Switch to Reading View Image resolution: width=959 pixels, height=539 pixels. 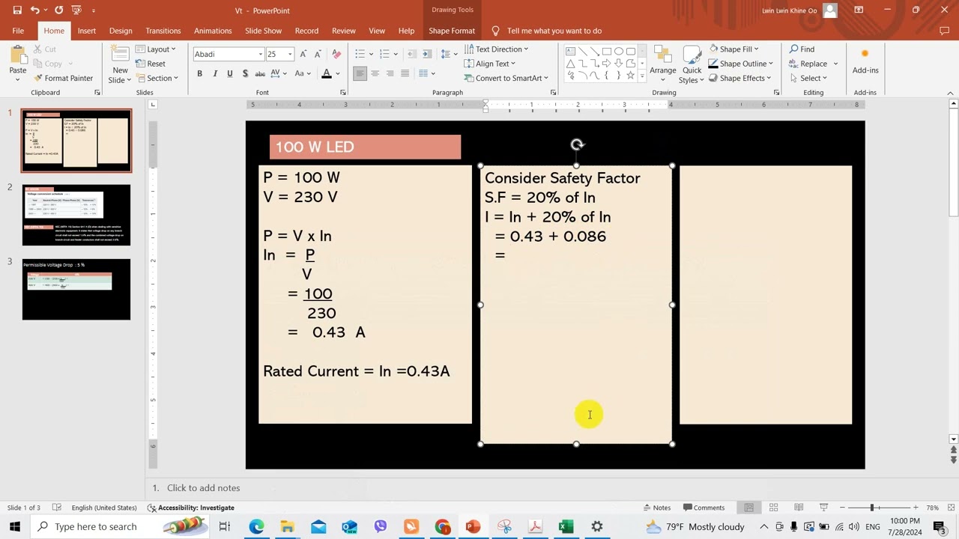point(799,508)
